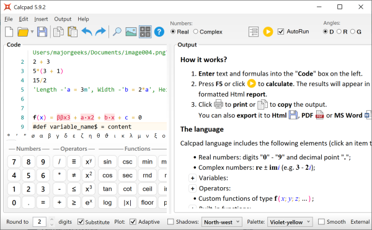Click the Round to digits field
This screenshot has width=372, height=230.
point(40,222)
